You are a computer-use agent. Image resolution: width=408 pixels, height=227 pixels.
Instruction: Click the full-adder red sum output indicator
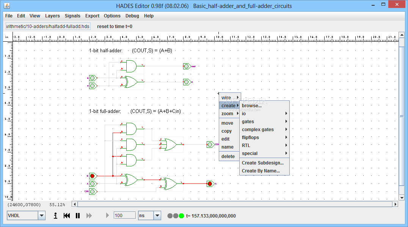click(210, 184)
